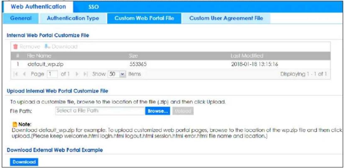Click the Upload Internal Web Portal Customize File heading
This screenshot has height=168, width=344.
(x=58, y=91)
